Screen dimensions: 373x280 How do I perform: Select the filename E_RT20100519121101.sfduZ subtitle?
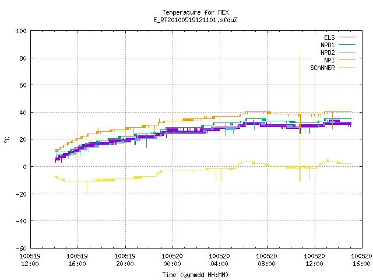[195, 20]
